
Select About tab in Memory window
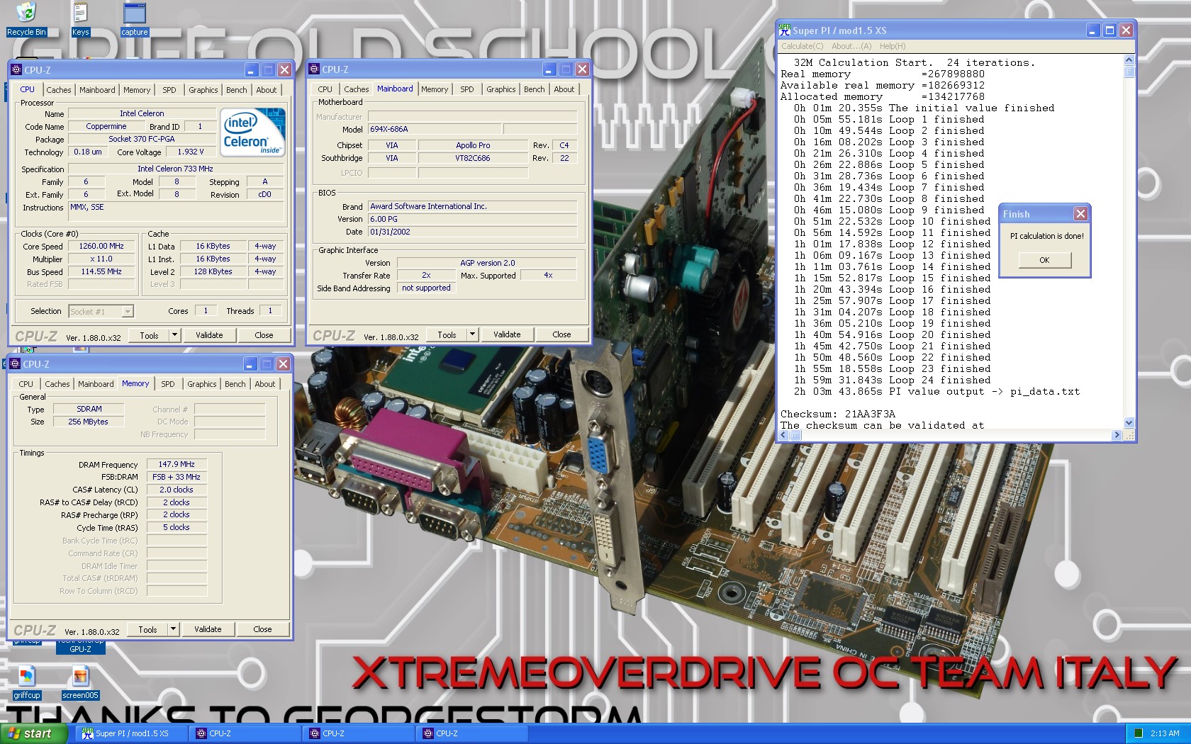click(x=265, y=384)
